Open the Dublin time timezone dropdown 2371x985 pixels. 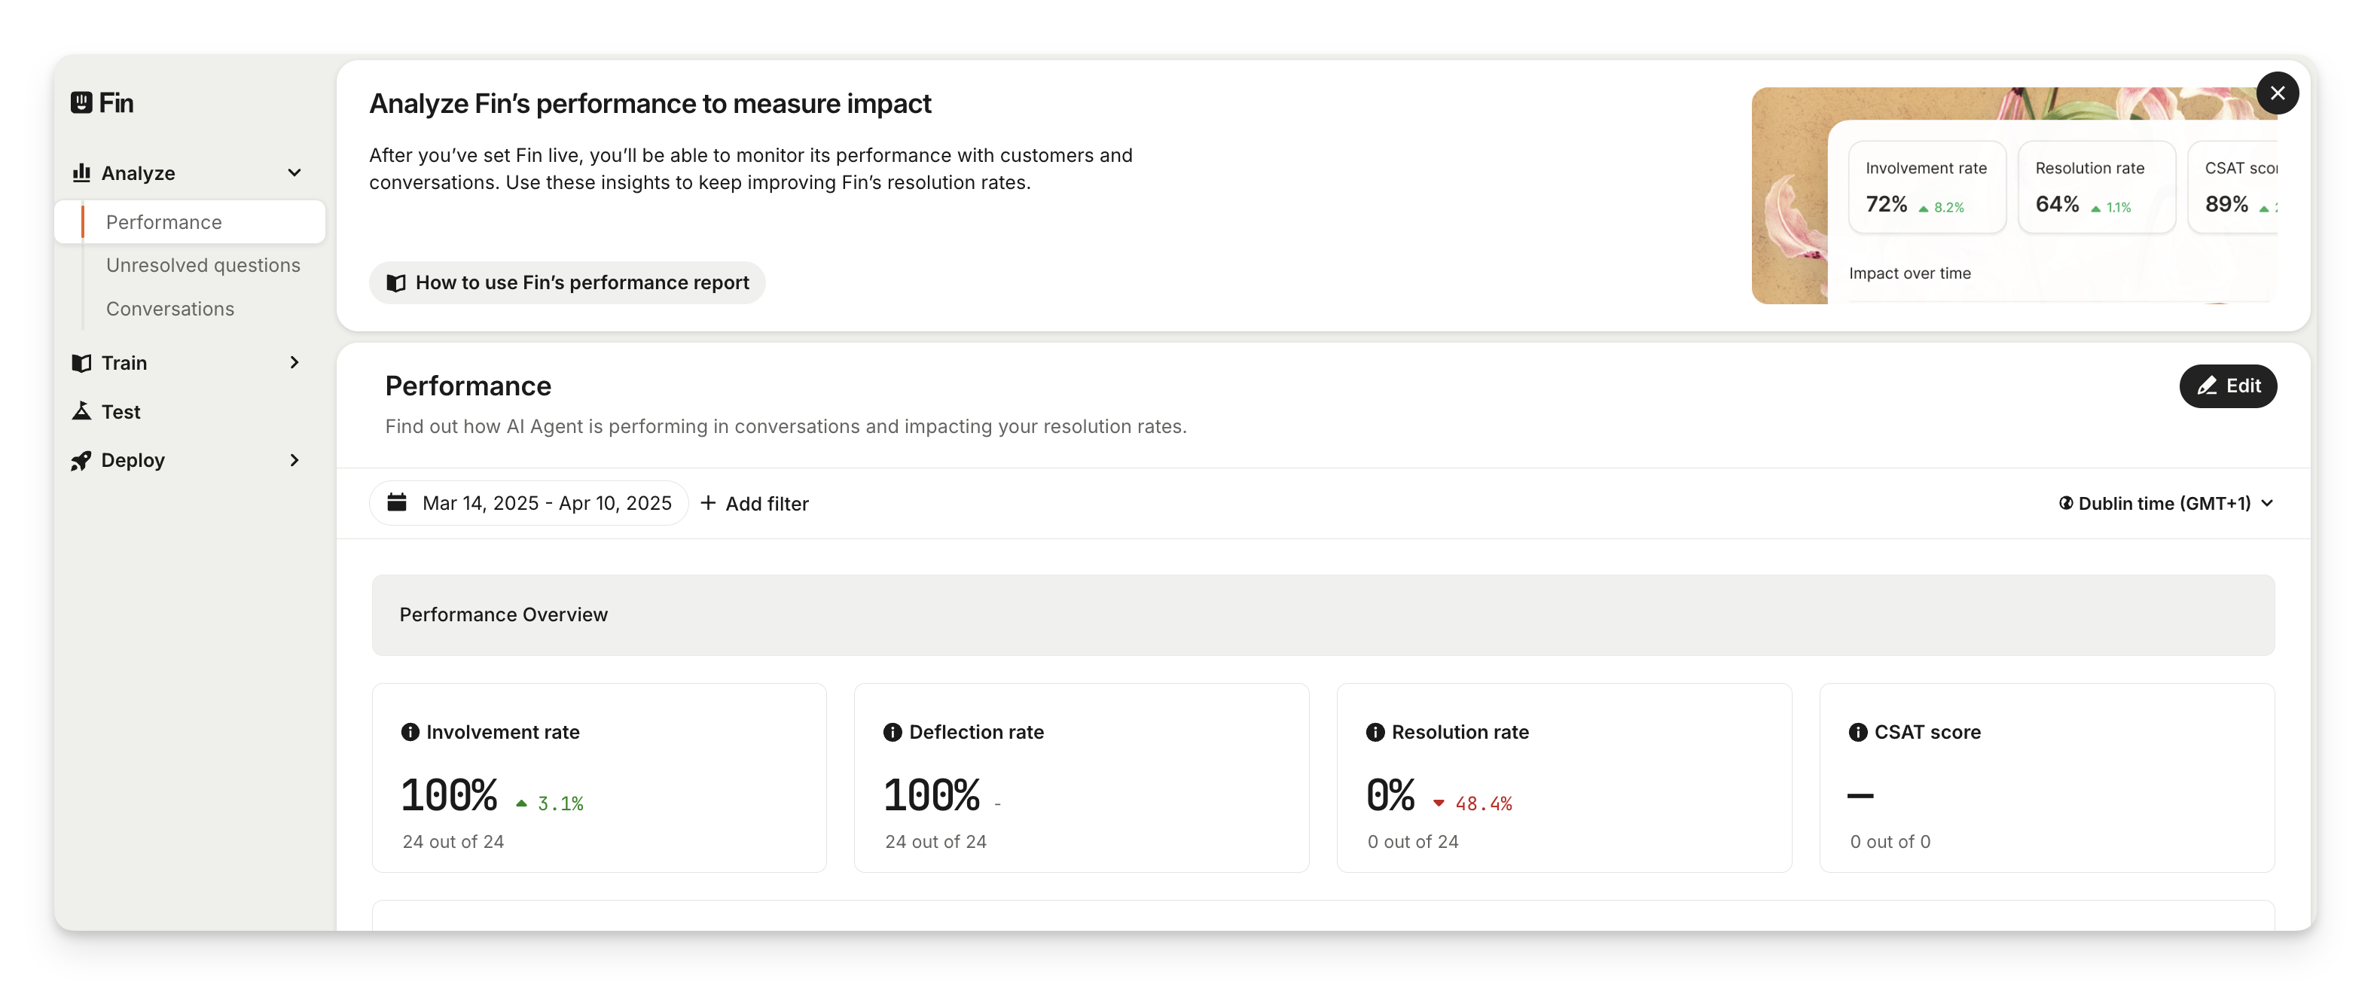(2165, 504)
